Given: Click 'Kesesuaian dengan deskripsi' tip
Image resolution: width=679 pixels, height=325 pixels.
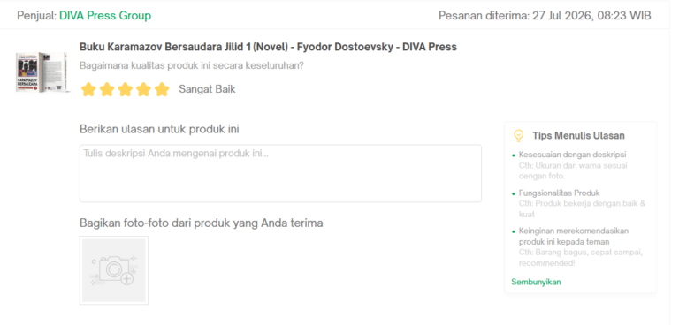Looking at the screenshot, I should [x=573, y=155].
